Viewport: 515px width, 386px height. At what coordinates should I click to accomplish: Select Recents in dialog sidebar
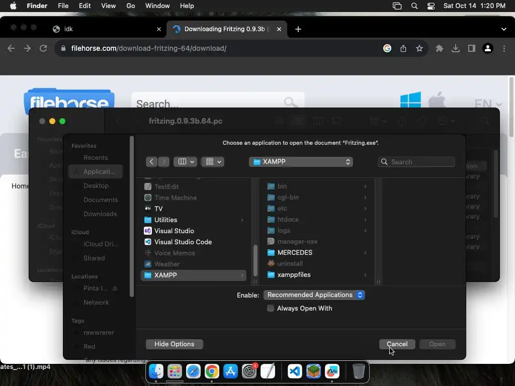[96, 157]
